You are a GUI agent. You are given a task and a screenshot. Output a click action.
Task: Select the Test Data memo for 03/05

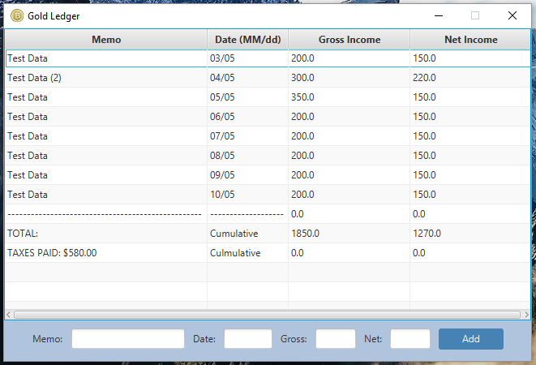pyautogui.click(x=106, y=58)
